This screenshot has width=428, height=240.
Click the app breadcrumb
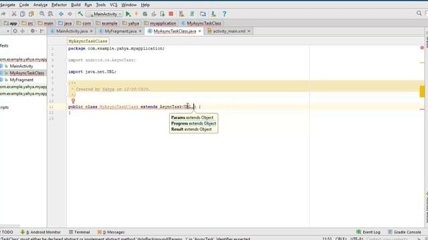11,23
